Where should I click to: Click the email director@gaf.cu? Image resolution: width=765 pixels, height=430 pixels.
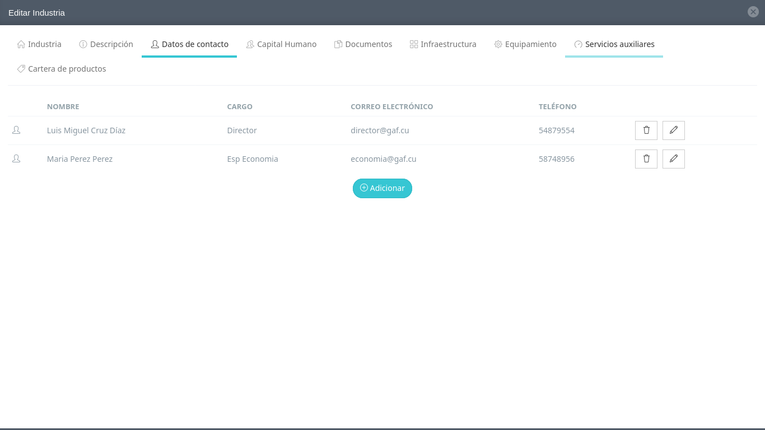pyautogui.click(x=380, y=130)
